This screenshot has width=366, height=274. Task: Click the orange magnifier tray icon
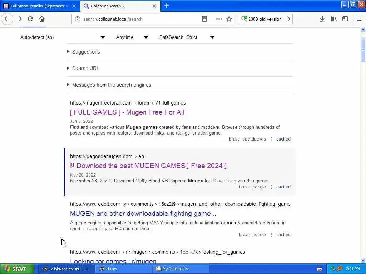click(340, 269)
